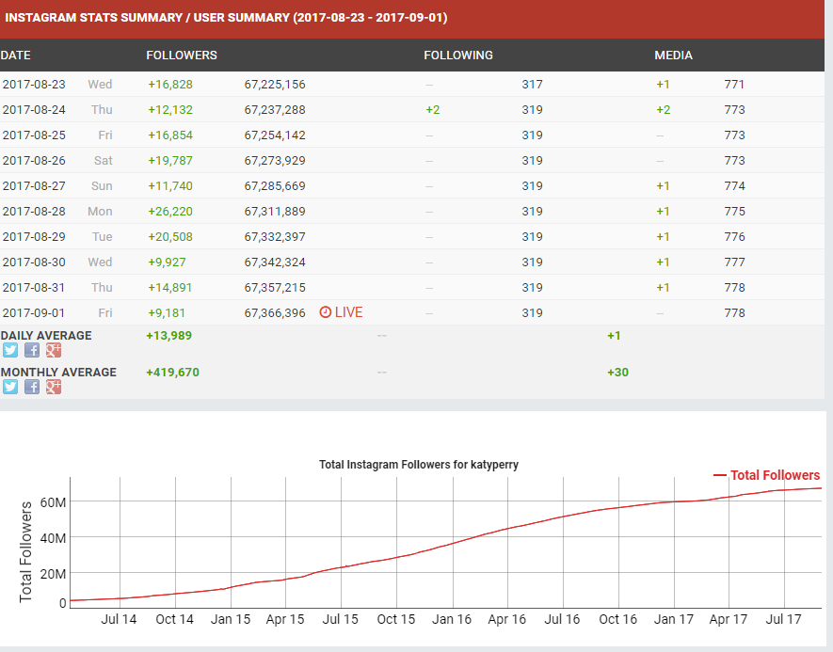This screenshot has width=833, height=652.
Task: Share daily average on Facebook
Action: 32,350
